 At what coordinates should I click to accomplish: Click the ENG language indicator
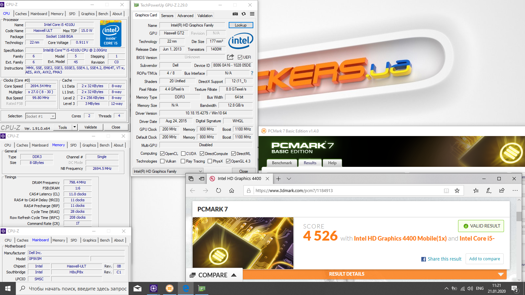tap(480, 288)
